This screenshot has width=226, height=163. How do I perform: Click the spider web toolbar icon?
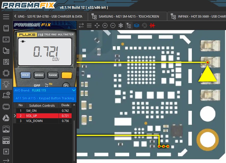pos(121,25)
